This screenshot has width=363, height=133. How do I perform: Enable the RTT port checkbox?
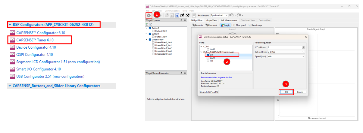pos(208,61)
